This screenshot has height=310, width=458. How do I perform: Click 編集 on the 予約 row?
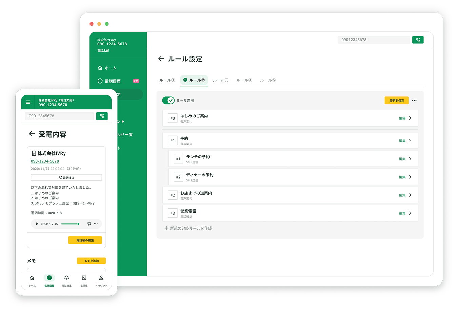point(402,141)
